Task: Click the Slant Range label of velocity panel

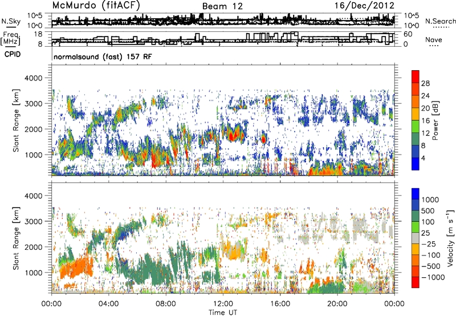Action: click(16, 238)
